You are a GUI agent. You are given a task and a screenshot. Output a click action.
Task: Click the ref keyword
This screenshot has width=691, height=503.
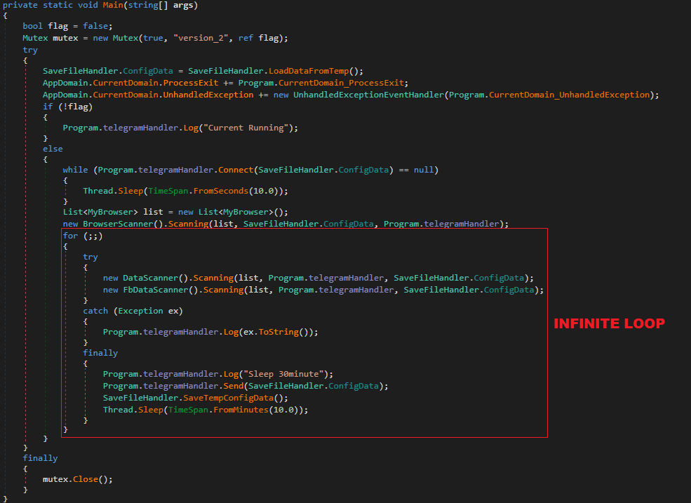246,38
